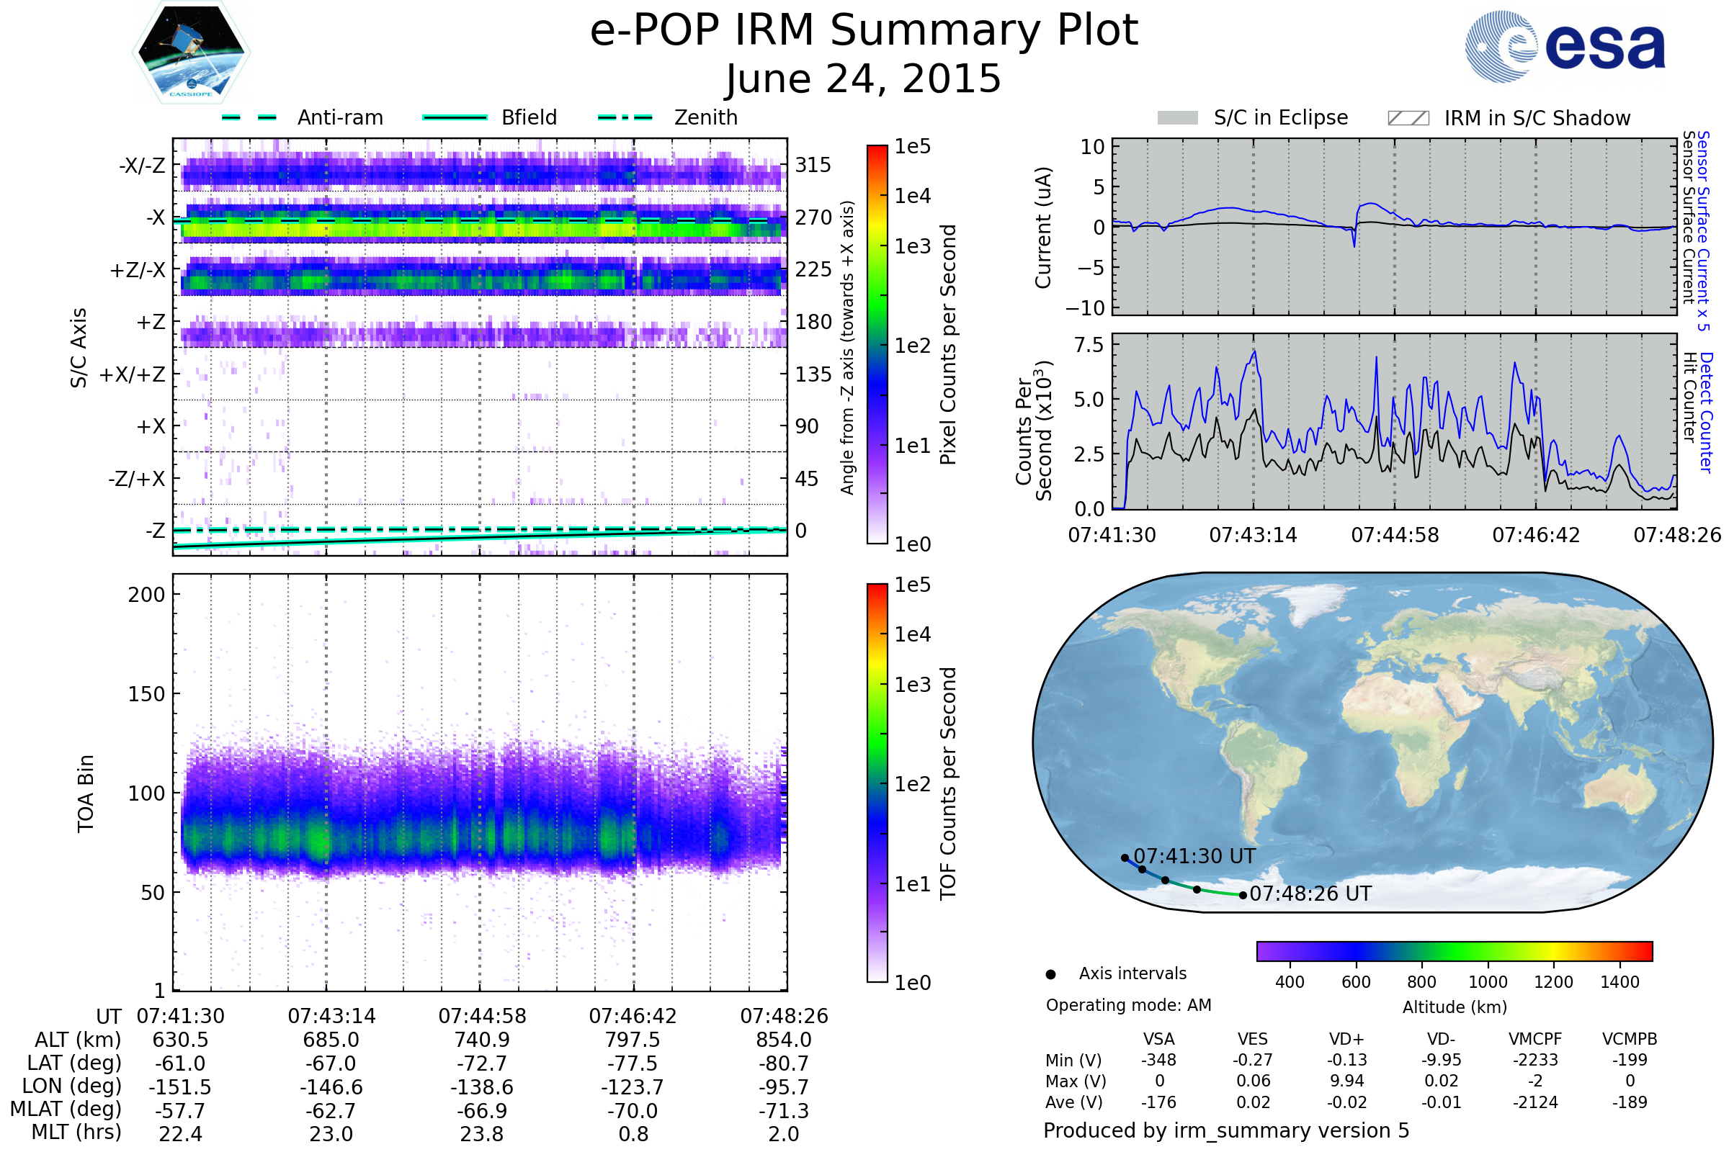Click the S/C in Eclipse gray swatch
Image resolution: width=1729 pixels, height=1152 pixels.
[x=1177, y=118]
